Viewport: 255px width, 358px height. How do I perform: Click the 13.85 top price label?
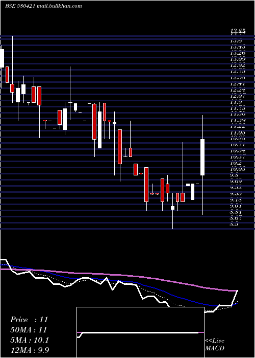(238, 31)
